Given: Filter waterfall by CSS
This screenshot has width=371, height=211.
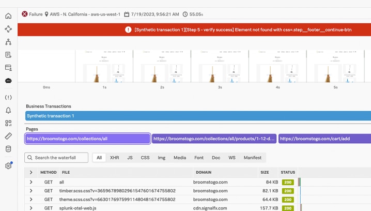Looking at the screenshot, I should [x=145, y=158].
